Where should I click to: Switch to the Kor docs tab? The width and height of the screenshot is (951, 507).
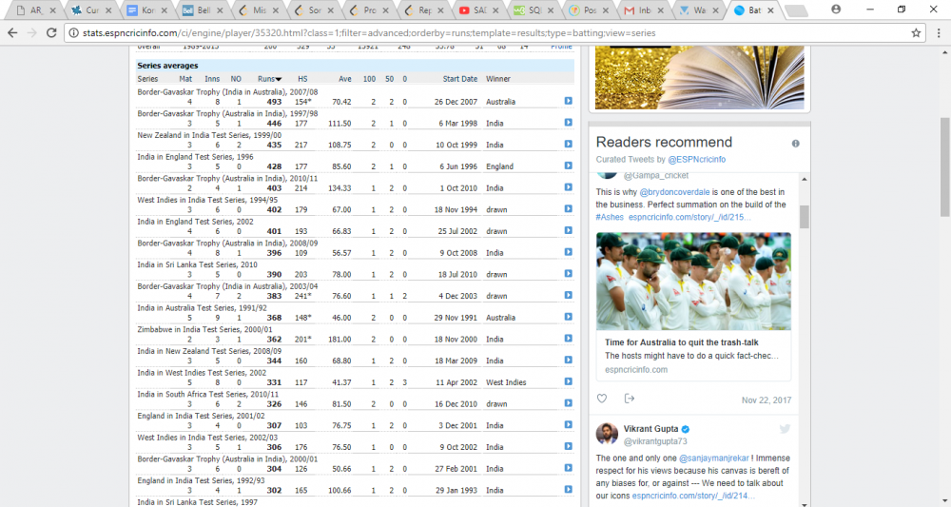point(146,10)
